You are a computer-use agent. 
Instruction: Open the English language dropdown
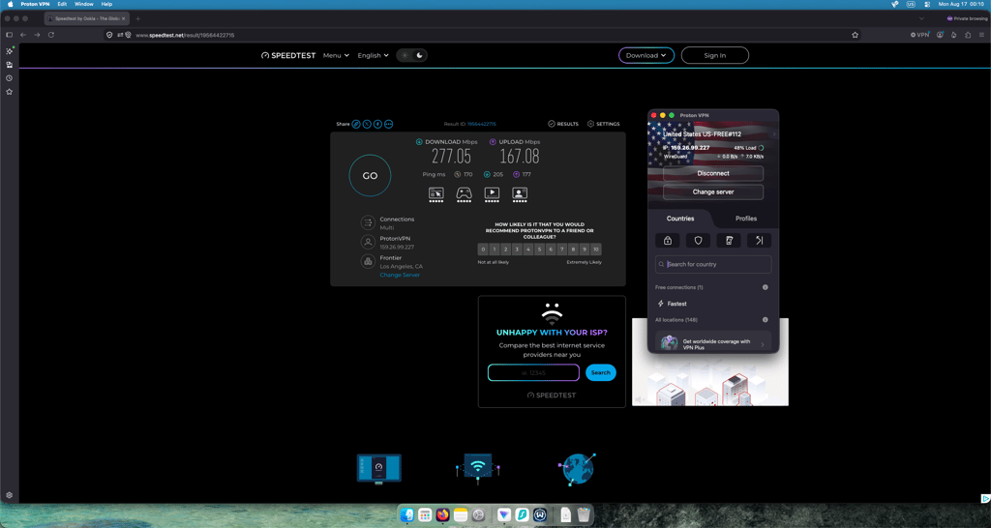click(373, 55)
